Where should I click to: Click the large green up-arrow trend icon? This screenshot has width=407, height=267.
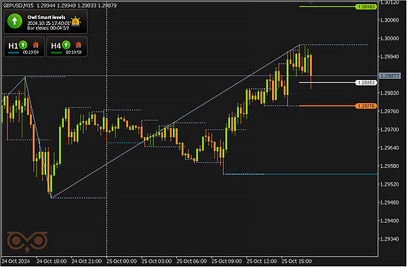click(x=14, y=21)
